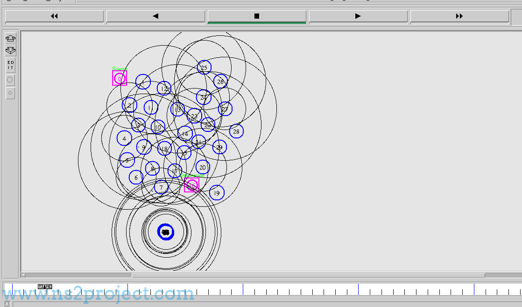
Task: Click node 24 in the topology
Action: (x=204, y=97)
